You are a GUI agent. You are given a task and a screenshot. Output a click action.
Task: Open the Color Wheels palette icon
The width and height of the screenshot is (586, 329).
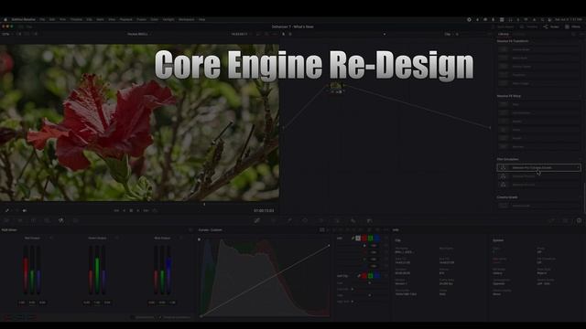point(33,220)
